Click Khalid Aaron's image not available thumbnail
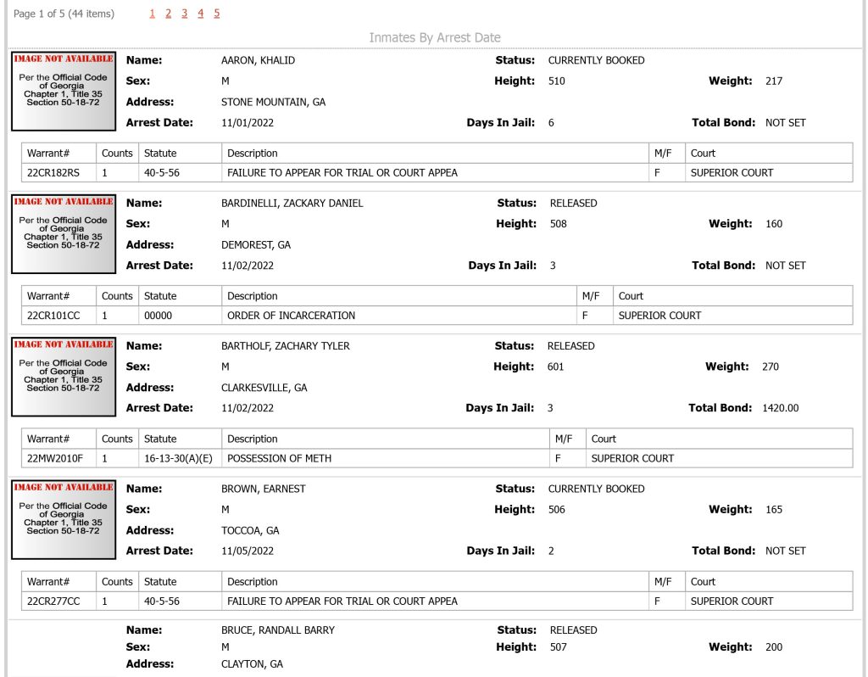Screen dimensions: 868x677 [64, 92]
